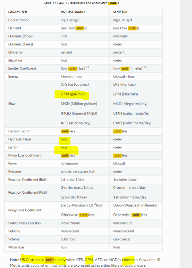Click the Power parameter label
This screenshot has height=268, width=192.
click(13, 163)
